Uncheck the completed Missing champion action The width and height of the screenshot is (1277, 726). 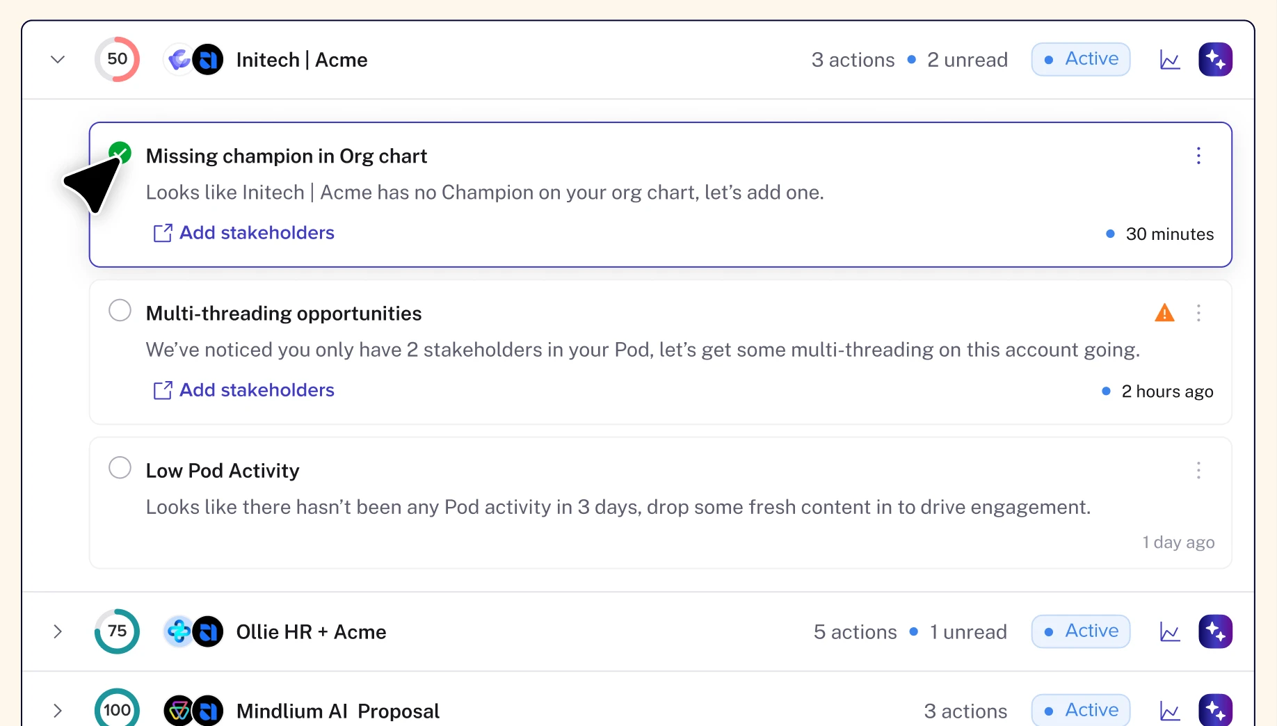tap(120, 152)
